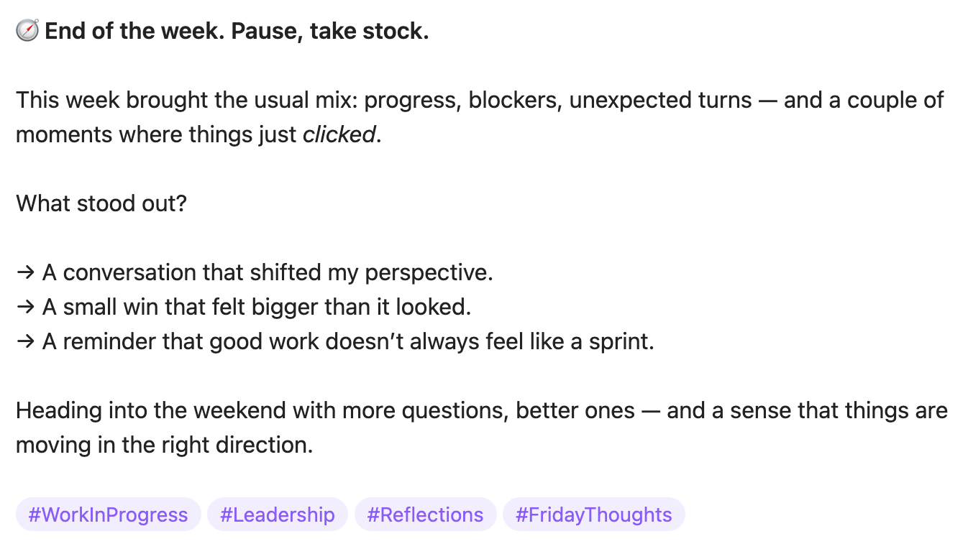Click the word 'blockers' in first paragraph
Viewport: 968px width, 549px height.
click(x=513, y=100)
